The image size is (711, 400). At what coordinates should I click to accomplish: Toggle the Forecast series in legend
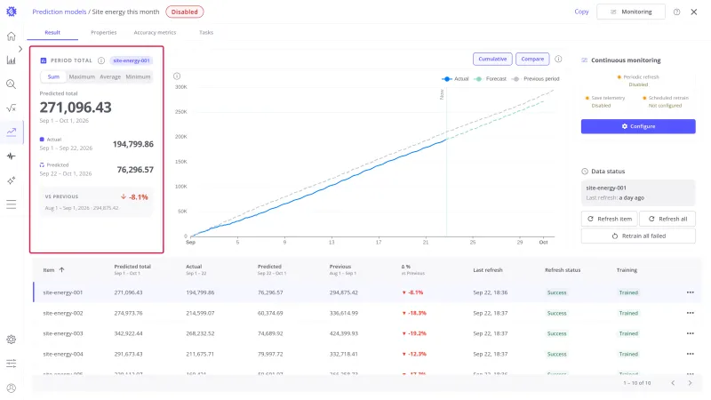(491, 79)
